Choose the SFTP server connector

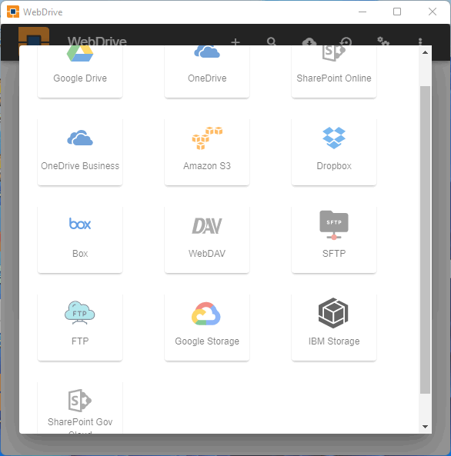[334, 240]
